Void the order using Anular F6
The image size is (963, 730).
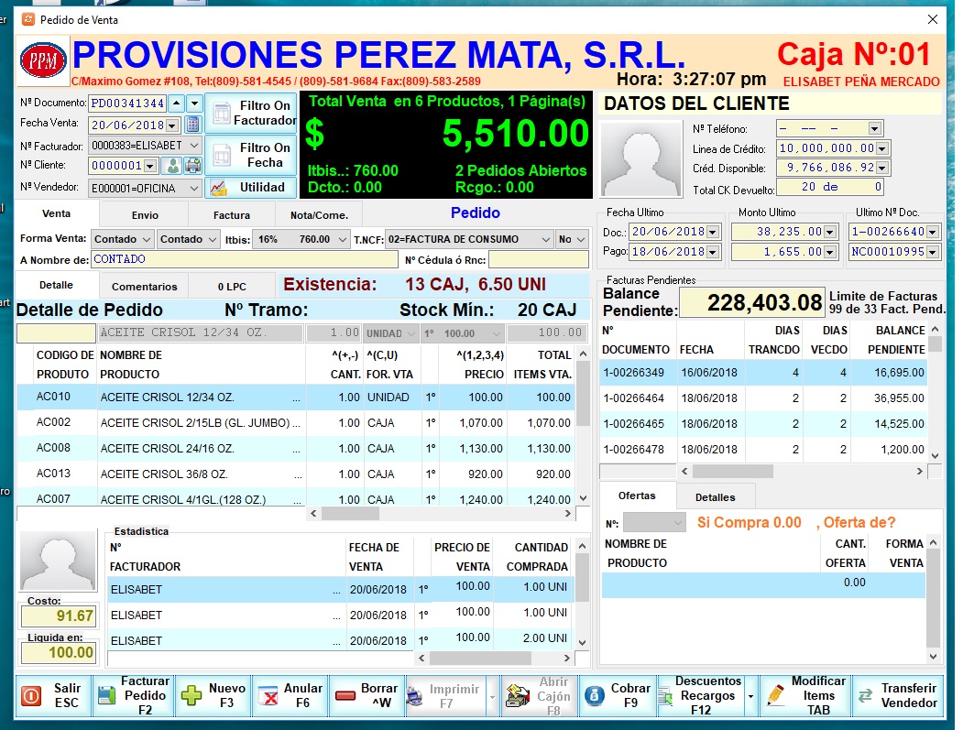click(x=290, y=695)
